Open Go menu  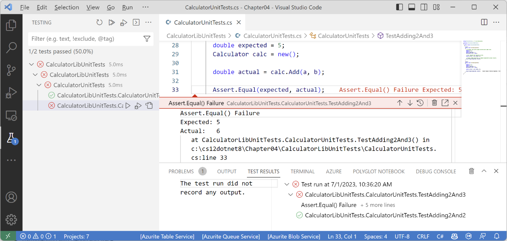tap(111, 7)
